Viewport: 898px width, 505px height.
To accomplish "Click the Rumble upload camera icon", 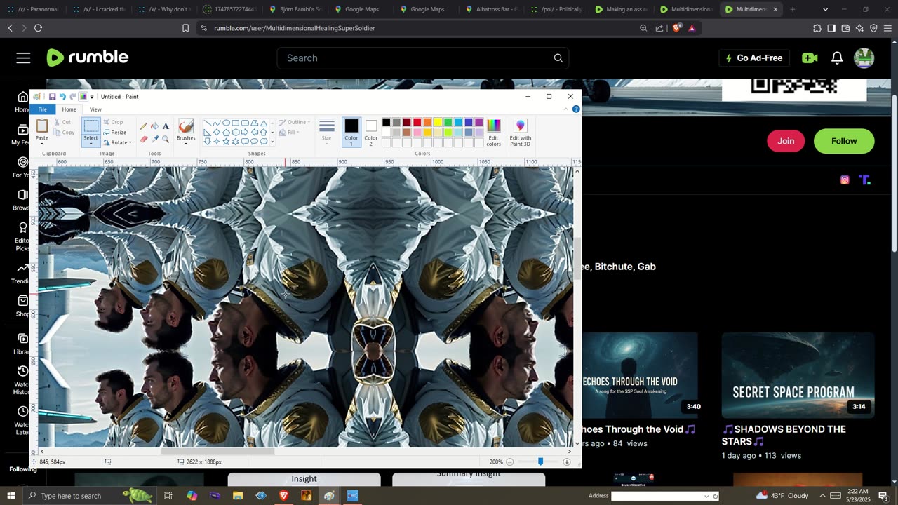I will (810, 58).
